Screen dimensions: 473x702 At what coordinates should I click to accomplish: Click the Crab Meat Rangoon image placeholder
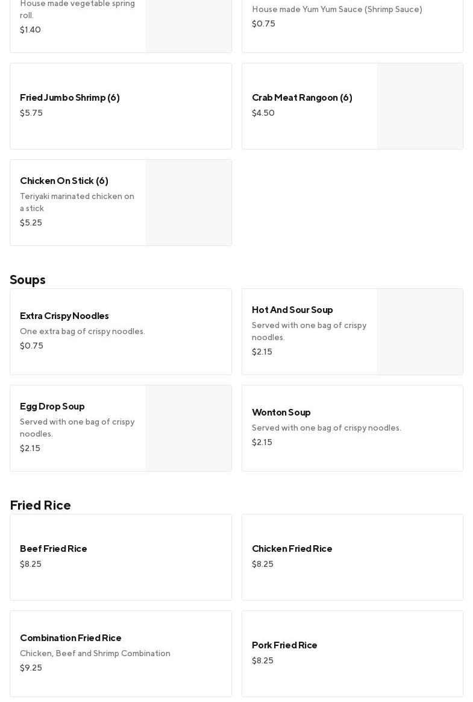[420, 106]
